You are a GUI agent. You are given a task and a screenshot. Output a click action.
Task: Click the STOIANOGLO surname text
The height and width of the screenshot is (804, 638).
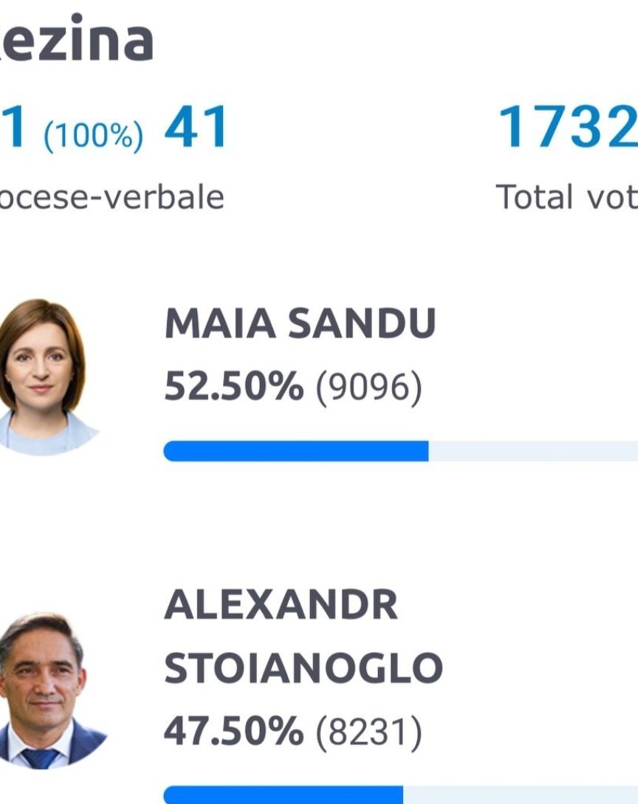303,668
